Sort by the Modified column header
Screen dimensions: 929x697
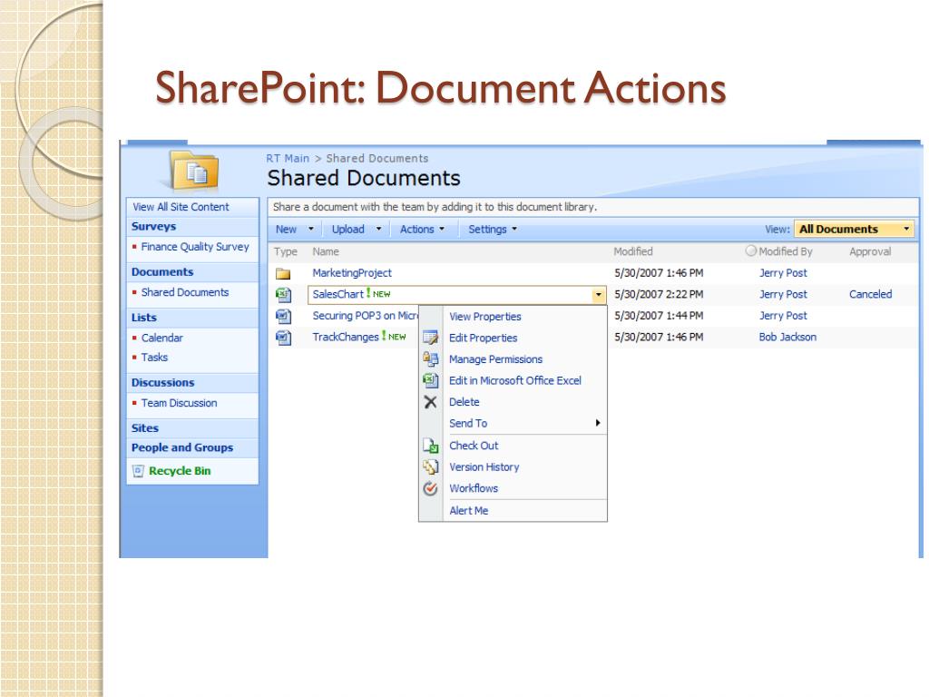click(632, 252)
